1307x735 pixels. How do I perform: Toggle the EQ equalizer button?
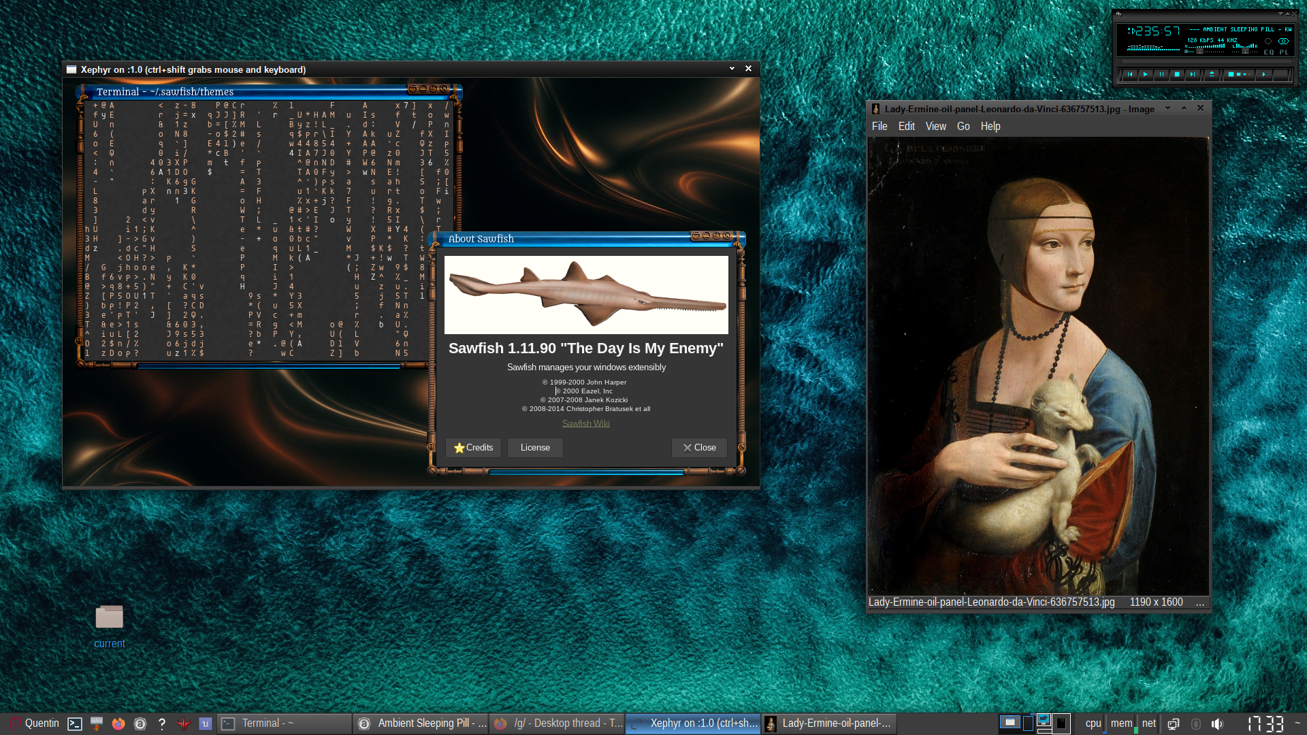(x=1269, y=52)
